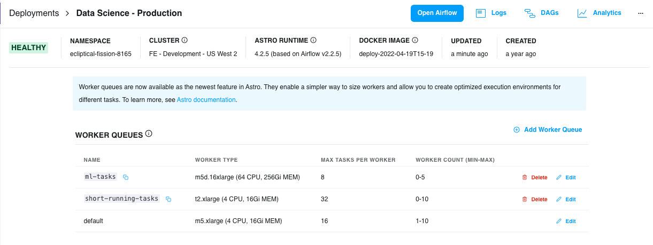Edit the default worker queue

pos(566,222)
